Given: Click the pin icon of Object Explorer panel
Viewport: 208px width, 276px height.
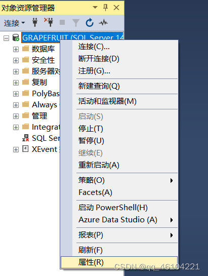Looking at the screenshot, I should tap(105, 8).
